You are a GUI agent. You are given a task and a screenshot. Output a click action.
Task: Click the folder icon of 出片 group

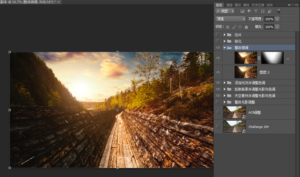tap(229, 35)
